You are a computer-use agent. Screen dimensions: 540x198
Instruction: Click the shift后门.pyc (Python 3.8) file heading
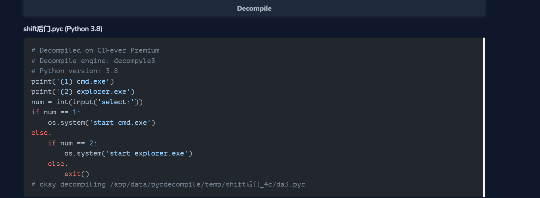click(x=63, y=29)
